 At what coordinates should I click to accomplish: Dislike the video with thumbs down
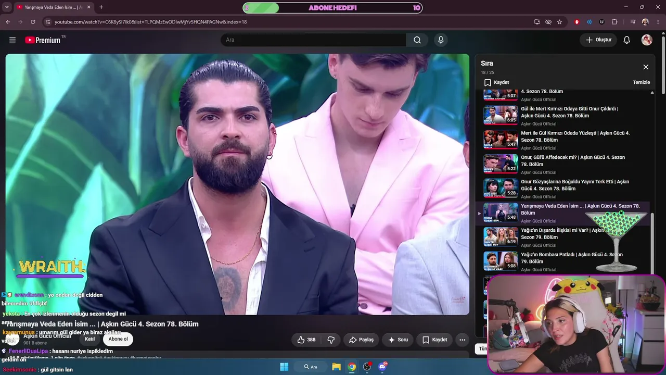coord(331,340)
